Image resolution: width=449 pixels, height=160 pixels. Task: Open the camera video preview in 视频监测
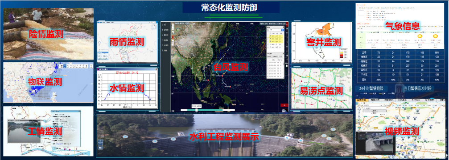[375, 143]
